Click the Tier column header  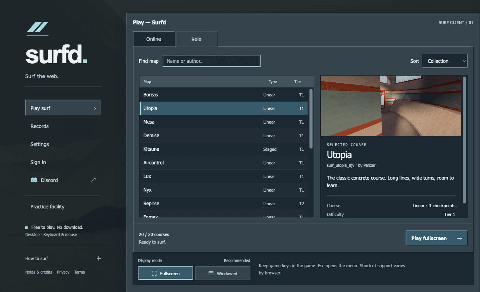click(298, 82)
